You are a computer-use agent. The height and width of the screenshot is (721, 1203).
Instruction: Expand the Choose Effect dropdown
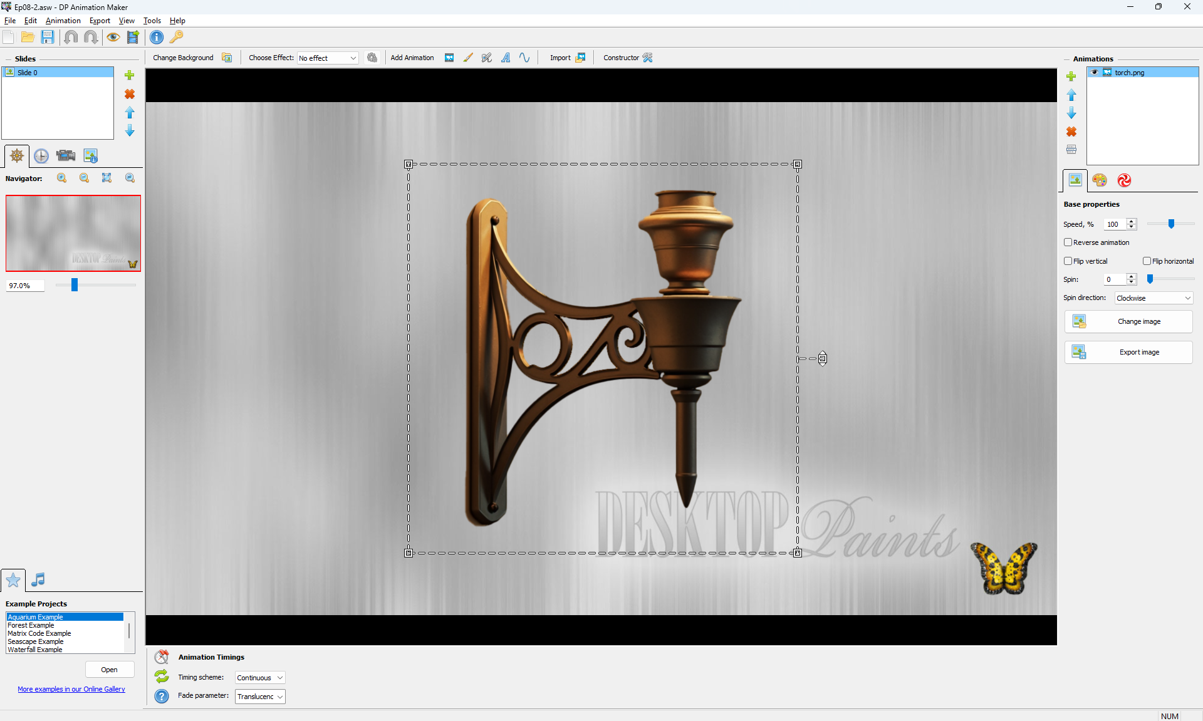[x=328, y=58]
